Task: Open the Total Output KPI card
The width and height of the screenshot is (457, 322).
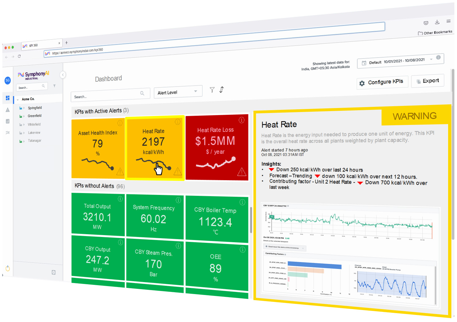Action: click(98, 214)
